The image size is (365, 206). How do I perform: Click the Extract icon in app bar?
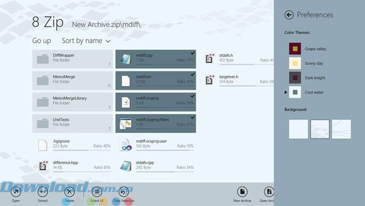tap(43, 192)
